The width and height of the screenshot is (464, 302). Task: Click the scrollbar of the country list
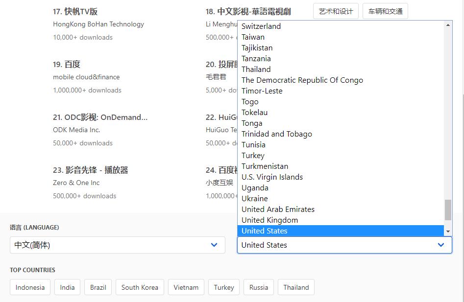coord(447,210)
